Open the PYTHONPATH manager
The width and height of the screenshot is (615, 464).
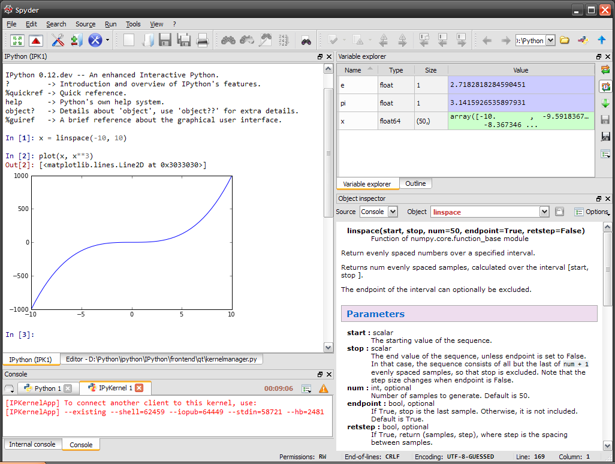pyautogui.click(x=76, y=40)
